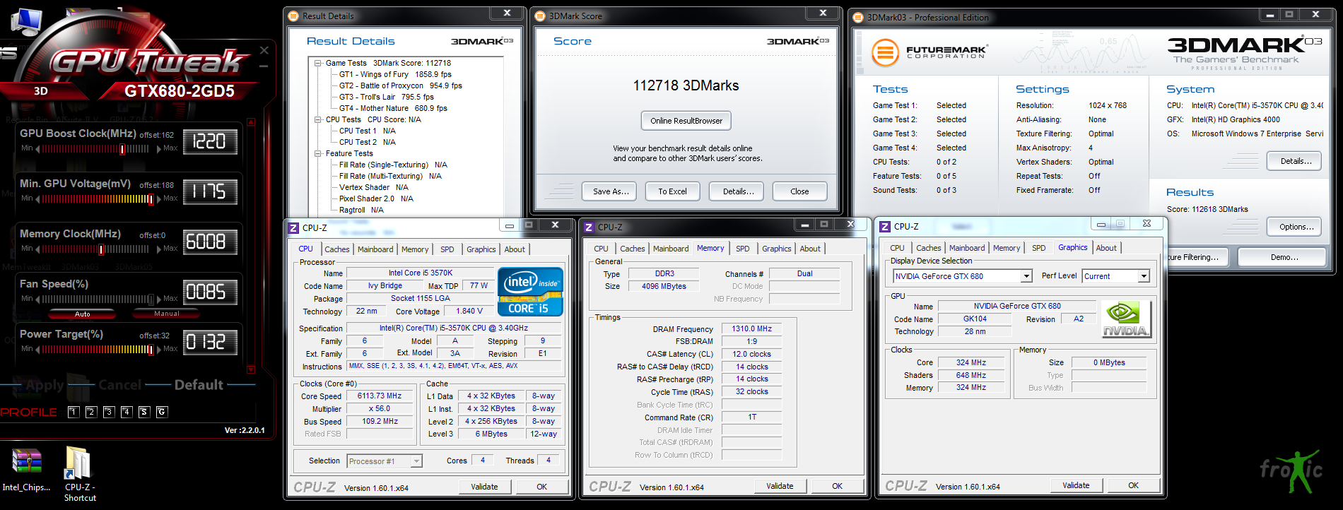Collapse the CPU Tests tree node
The height and width of the screenshot is (510, 1343).
318,119
